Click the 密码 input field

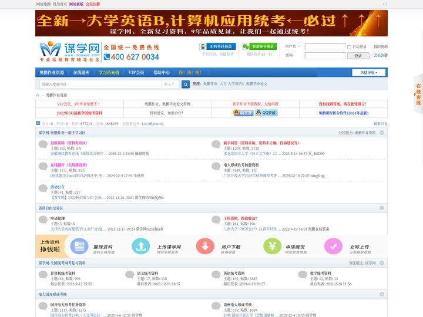pyautogui.click(x=325, y=56)
